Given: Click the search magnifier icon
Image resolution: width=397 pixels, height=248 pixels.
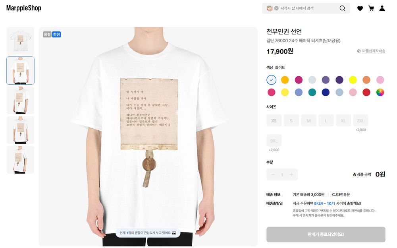Looking at the screenshot, I should [x=342, y=8].
